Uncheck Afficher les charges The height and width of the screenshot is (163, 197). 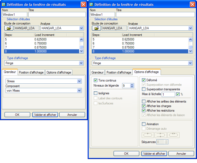144,106
